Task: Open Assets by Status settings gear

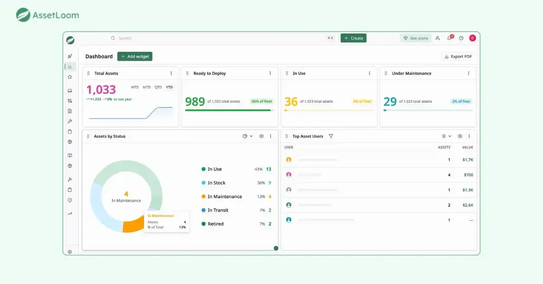Action: point(261,136)
